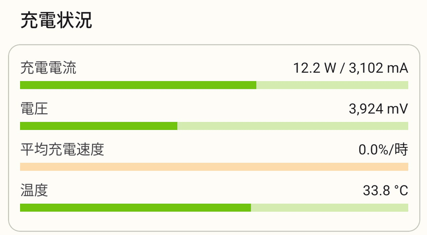Select the 電圧 label

point(34,109)
